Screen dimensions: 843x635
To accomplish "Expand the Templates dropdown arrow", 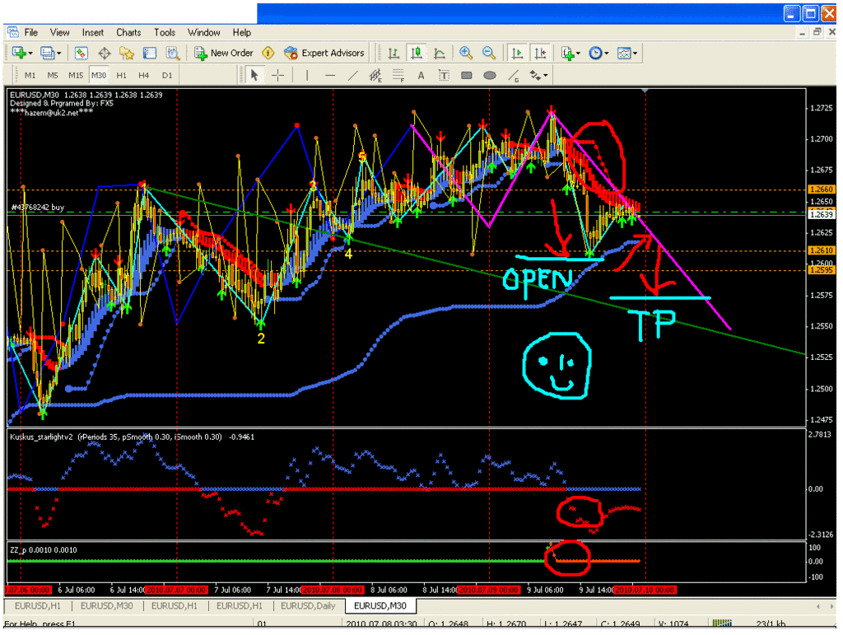I will (635, 54).
